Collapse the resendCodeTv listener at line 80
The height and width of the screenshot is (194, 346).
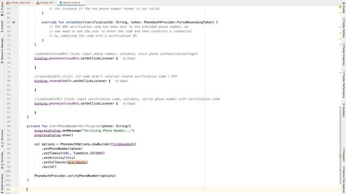pos(19,81)
